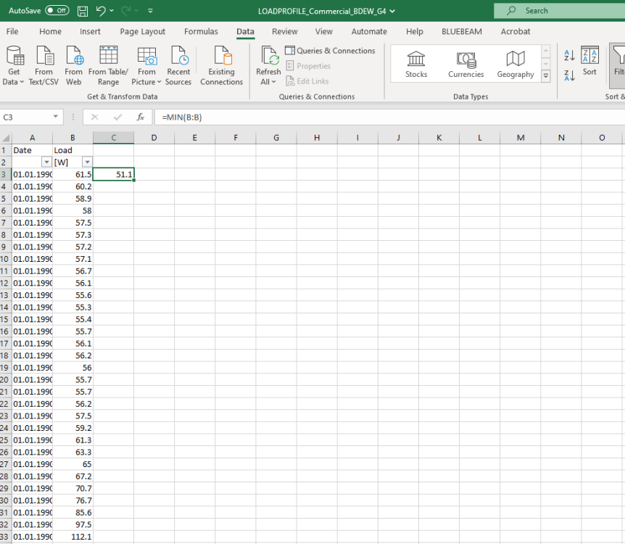Switch to the Formulas tab
The height and width of the screenshot is (544, 625).
coord(201,32)
